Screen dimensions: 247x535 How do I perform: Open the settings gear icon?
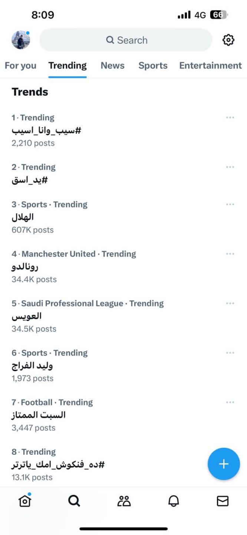coord(228,40)
